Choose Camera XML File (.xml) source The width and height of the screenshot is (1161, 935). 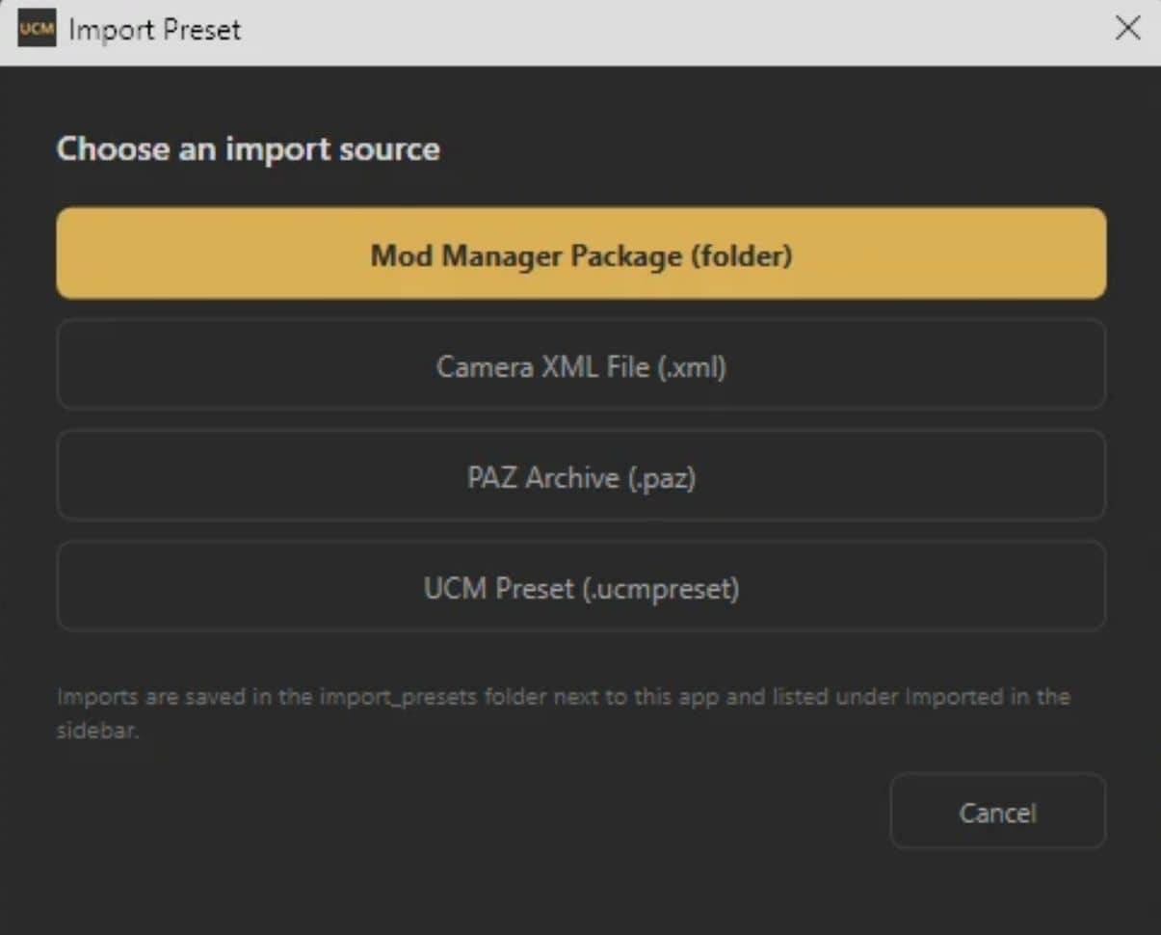pyautogui.click(x=581, y=364)
